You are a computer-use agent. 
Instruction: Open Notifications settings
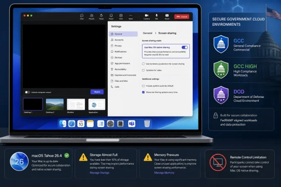click(x=123, y=52)
